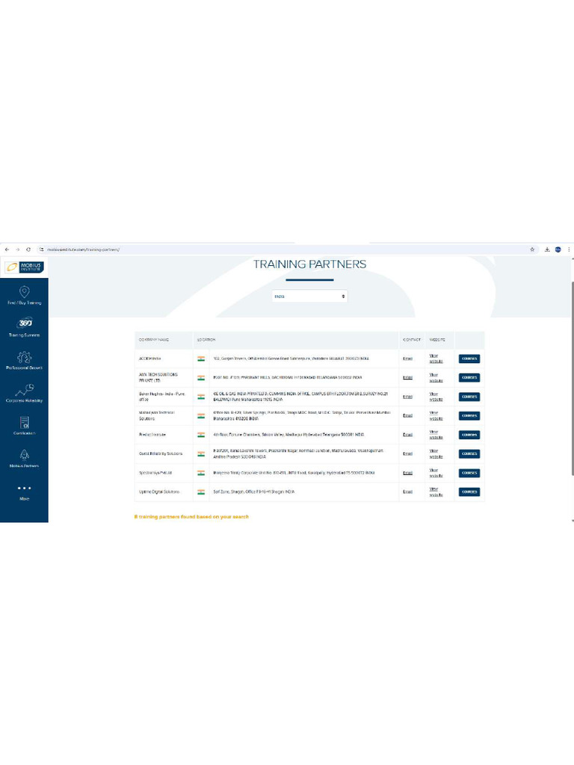574x765 pixels.
Task: Click Email link for ARN Tech Solutions
Action: pos(407,377)
